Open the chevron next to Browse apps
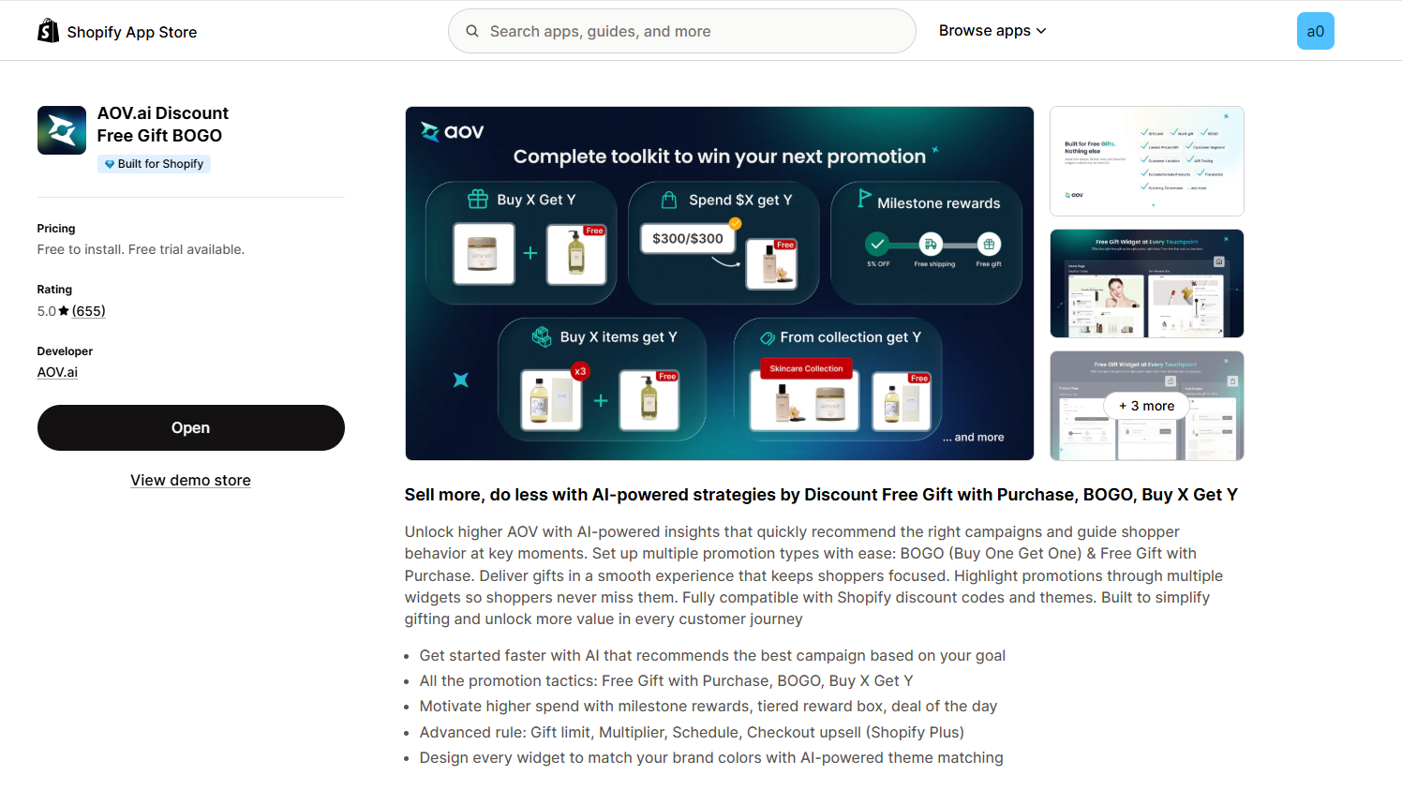Screen dimensions: 1402x790 [x=1041, y=31]
